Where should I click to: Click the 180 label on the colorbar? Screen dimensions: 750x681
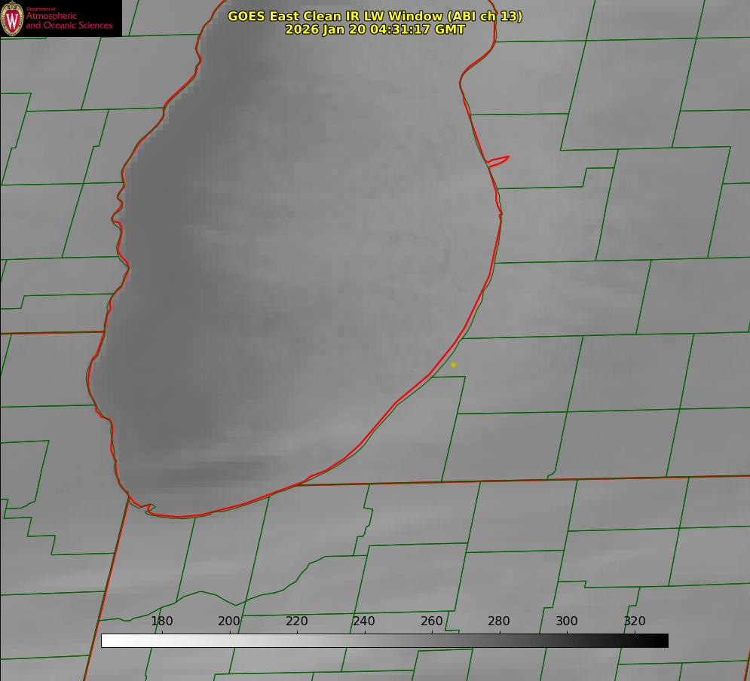click(x=162, y=621)
